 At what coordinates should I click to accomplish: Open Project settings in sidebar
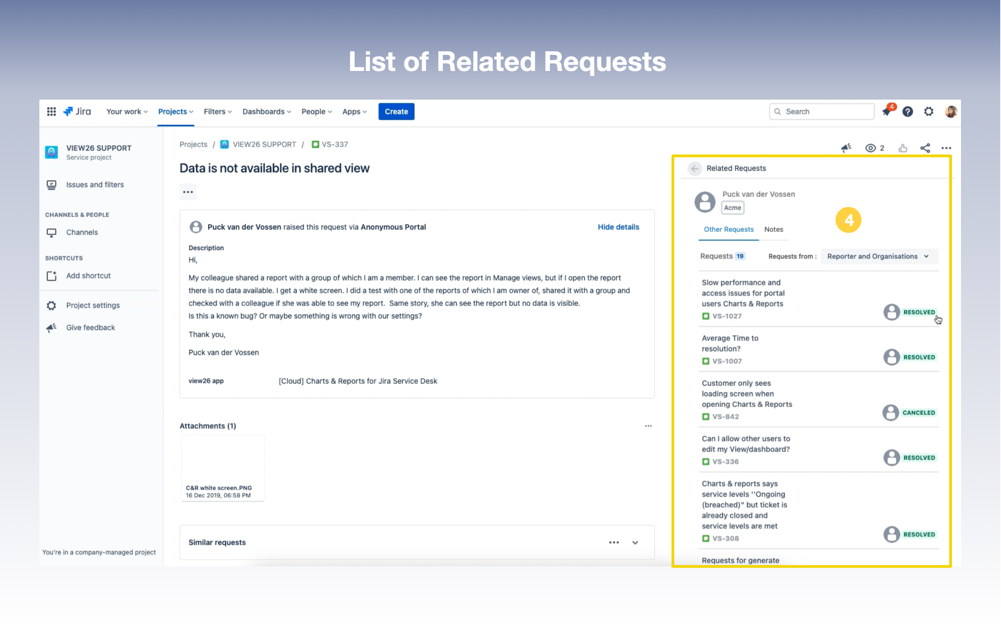point(93,305)
